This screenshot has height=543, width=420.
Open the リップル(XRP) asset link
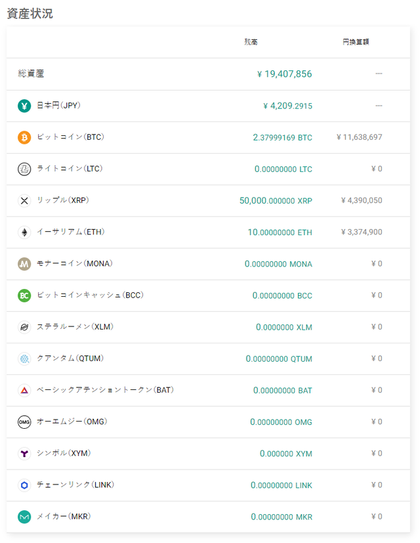tap(66, 200)
